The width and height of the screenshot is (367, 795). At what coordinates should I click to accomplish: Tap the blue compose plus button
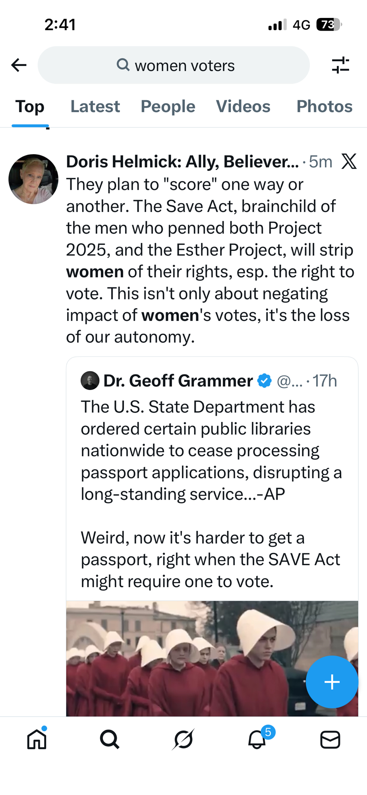tap(332, 682)
